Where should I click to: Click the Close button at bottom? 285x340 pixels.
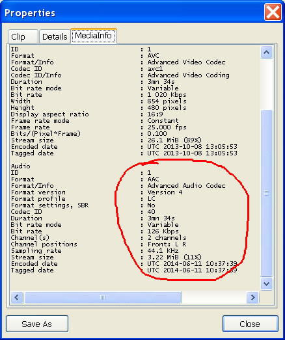[250, 324]
